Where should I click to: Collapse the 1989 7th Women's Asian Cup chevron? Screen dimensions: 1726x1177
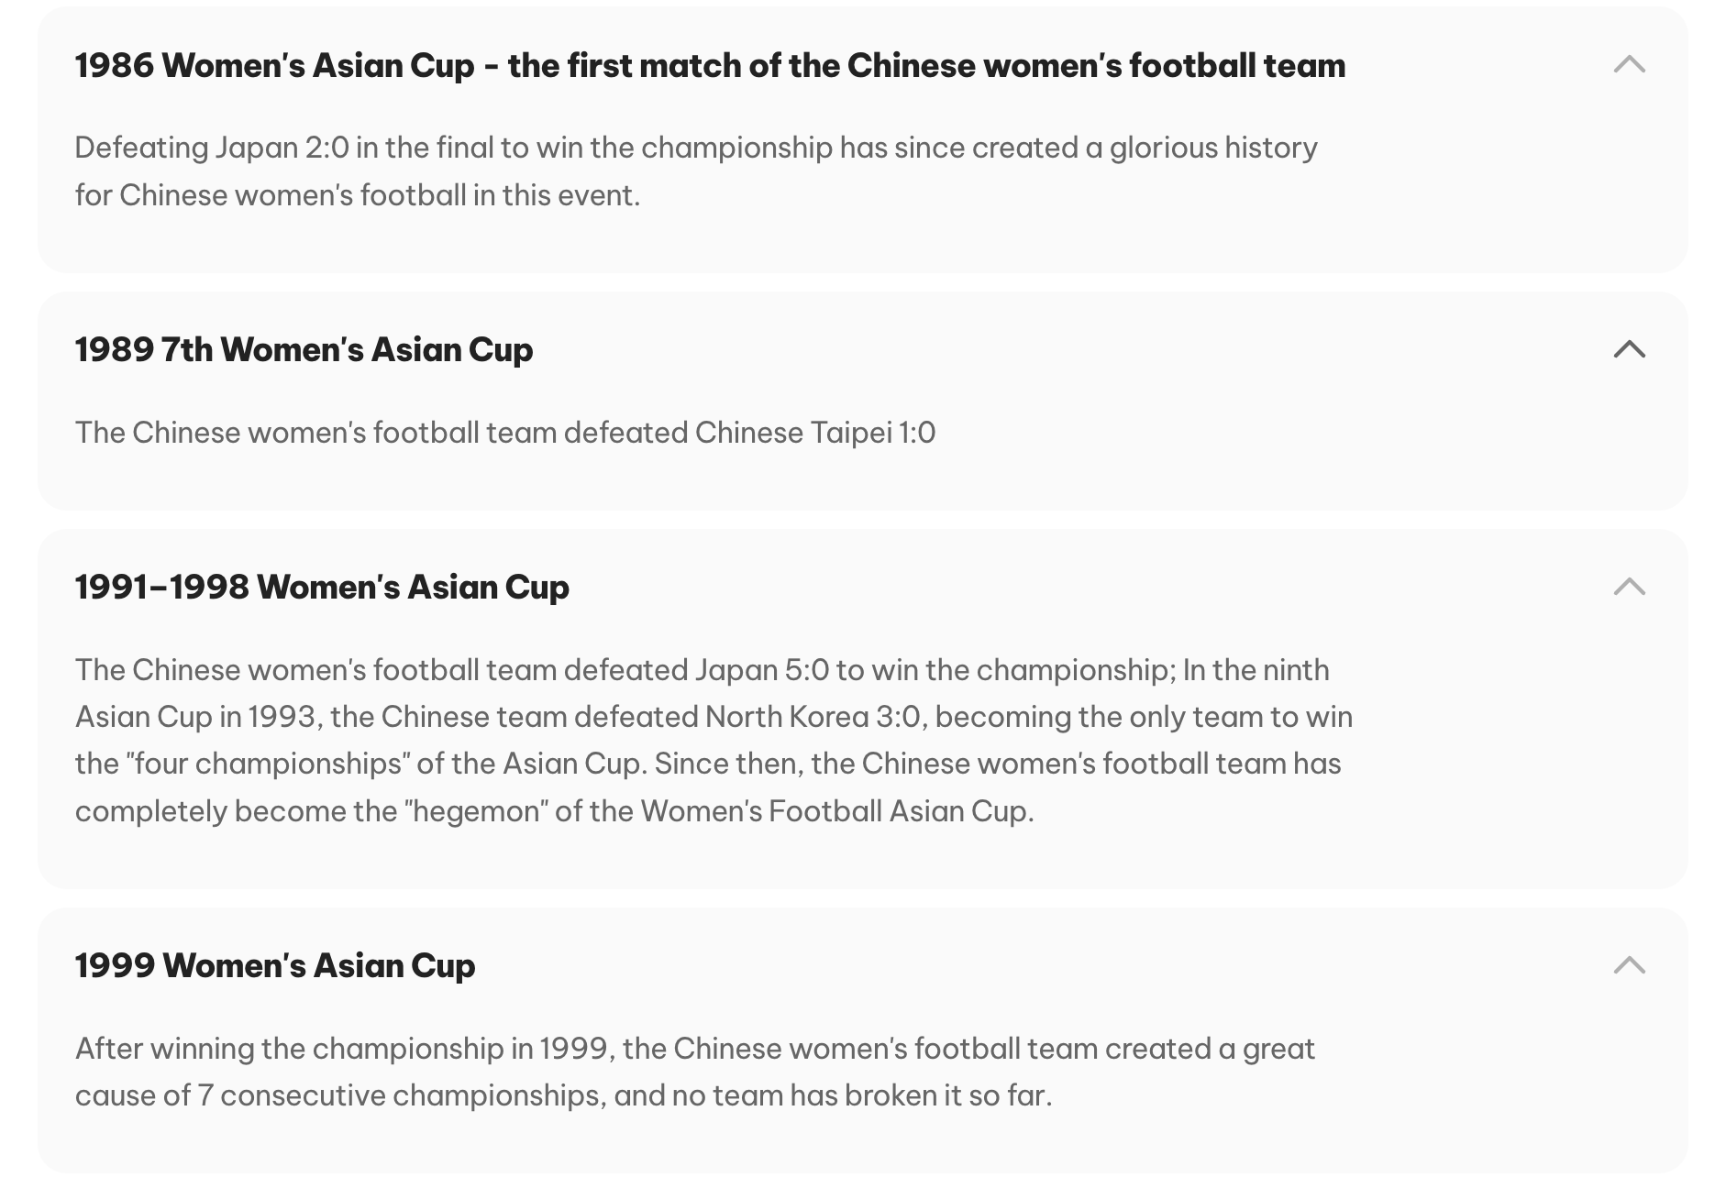(x=1629, y=349)
